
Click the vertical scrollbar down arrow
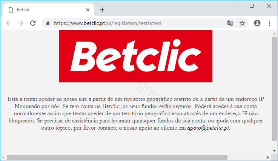tap(274, 151)
